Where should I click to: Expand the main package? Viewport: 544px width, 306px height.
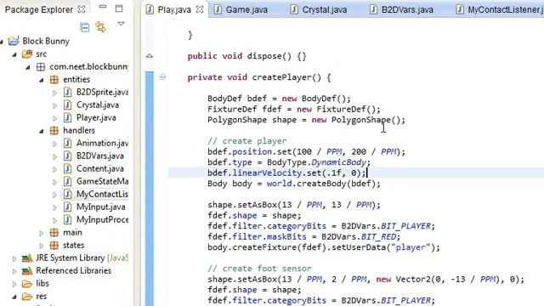[x=42, y=233]
